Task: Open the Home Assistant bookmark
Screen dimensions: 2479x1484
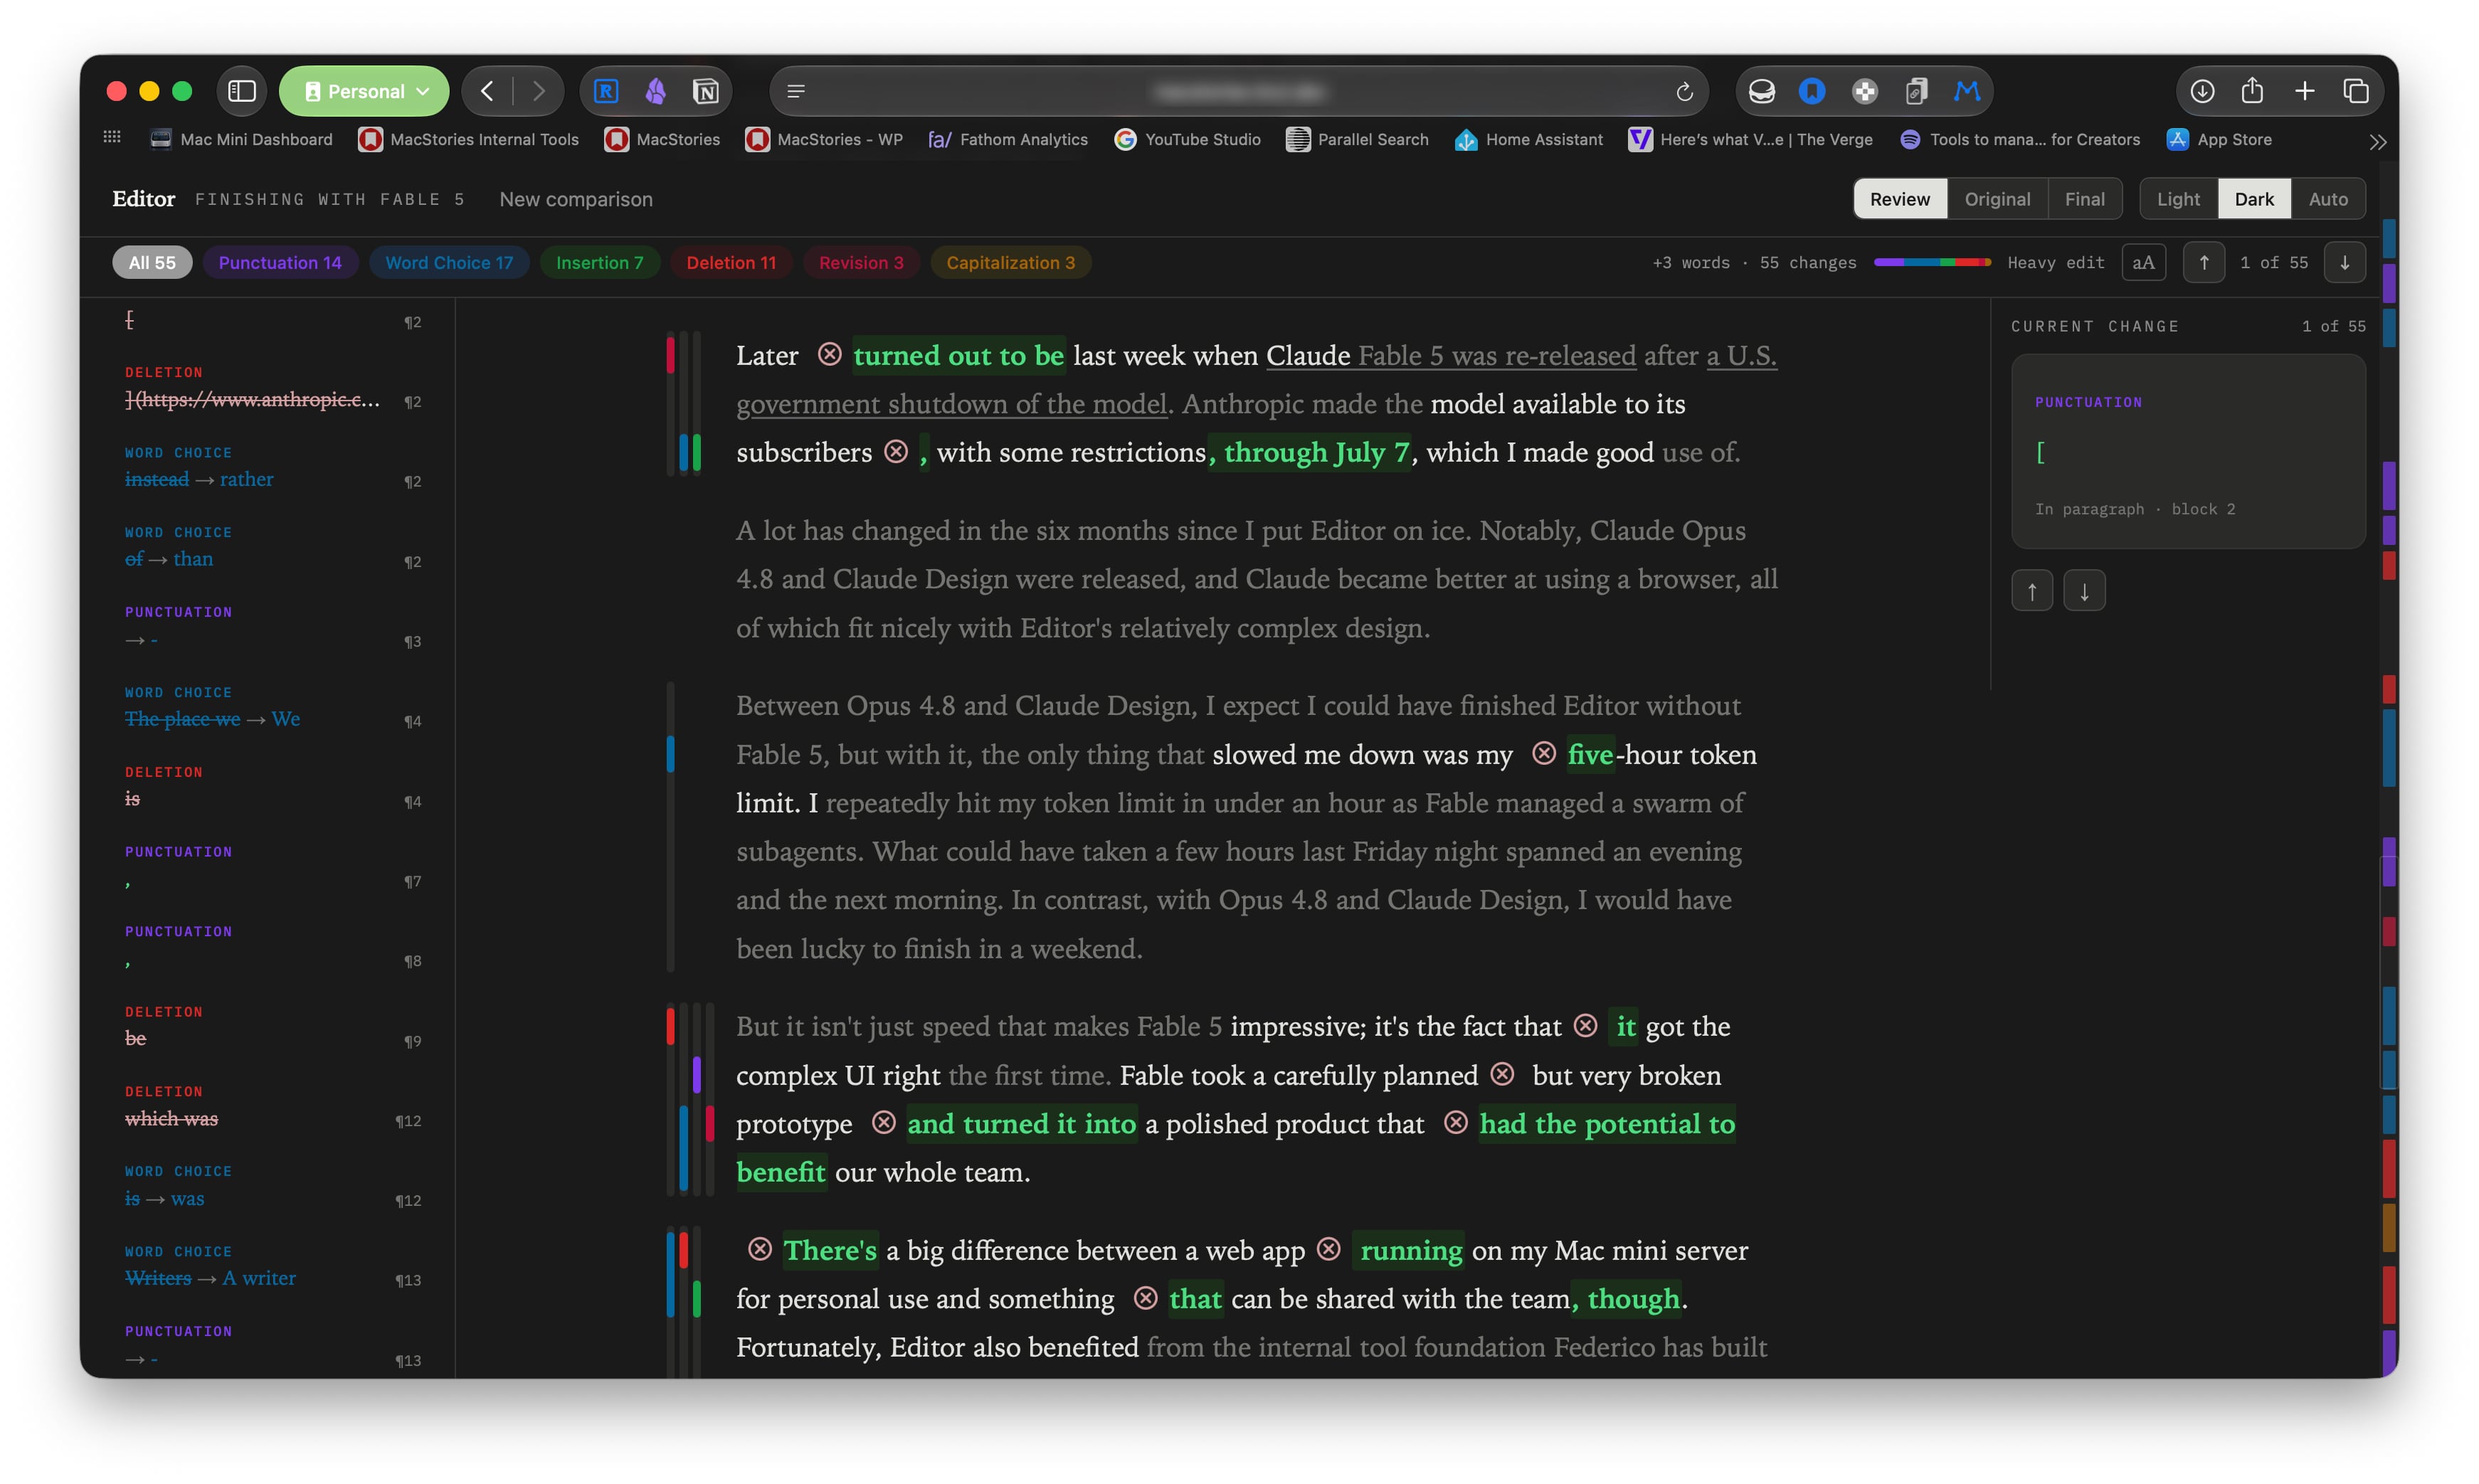Action: point(1528,139)
